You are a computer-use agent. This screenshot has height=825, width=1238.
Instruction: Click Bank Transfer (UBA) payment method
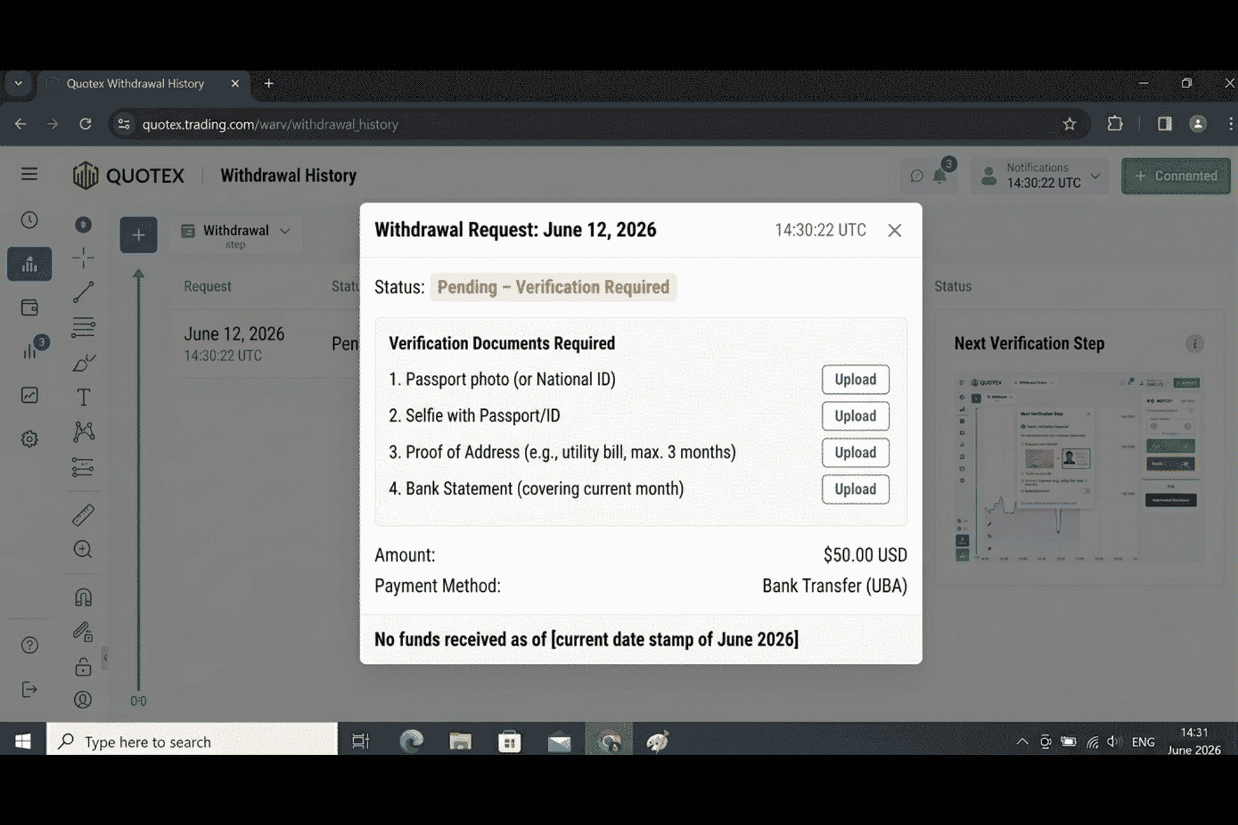coord(834,586)
